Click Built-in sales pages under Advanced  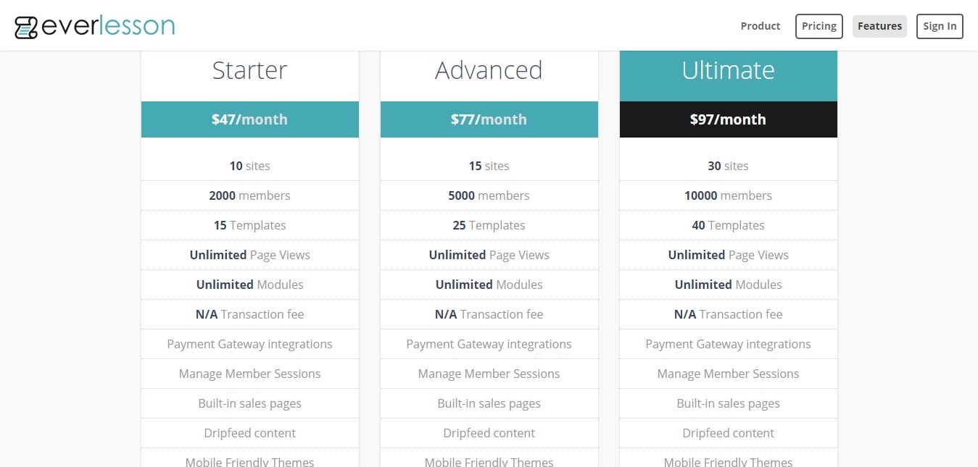pyautogui.click(x=489, y=403)
